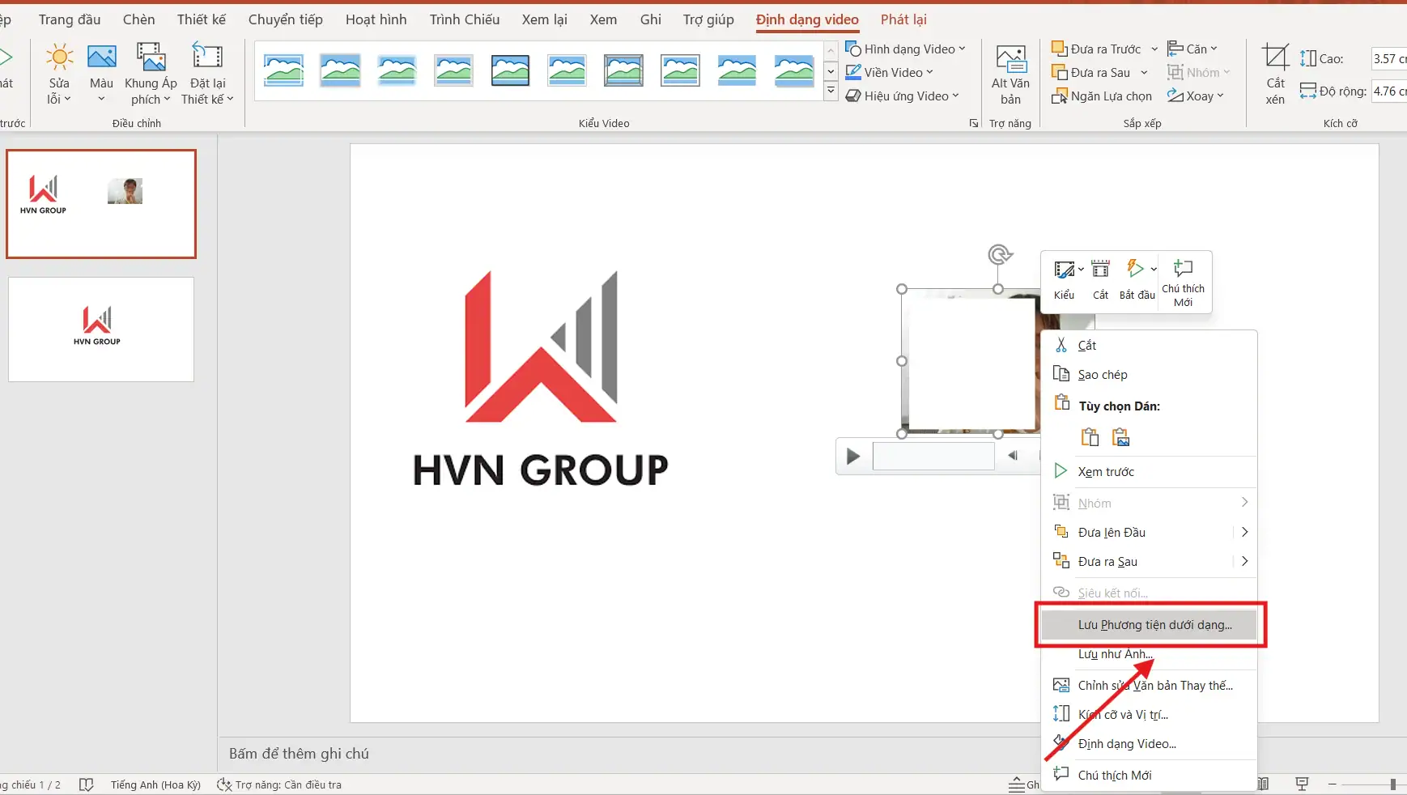This screenshot has height=795, width=1407.
Task: Select the Cắt xén crop tool
Action: pyautogui.click(x=1275, y=74)
